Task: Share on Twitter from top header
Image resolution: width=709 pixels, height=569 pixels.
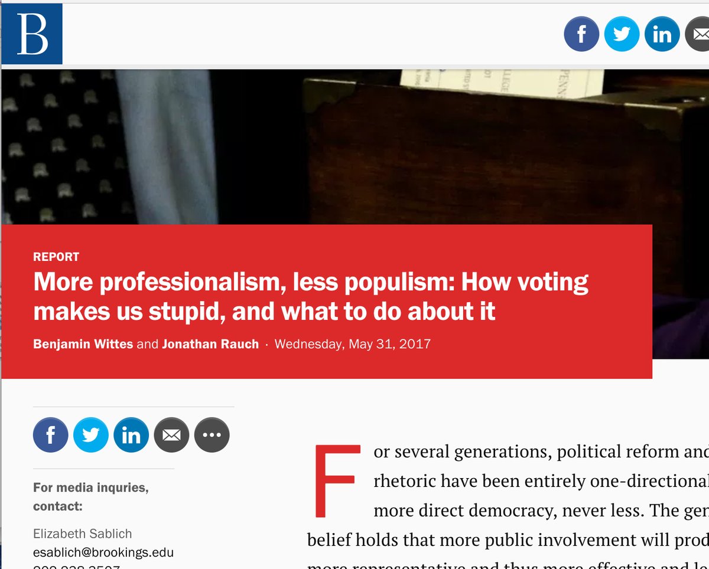Action: [622, 34]
